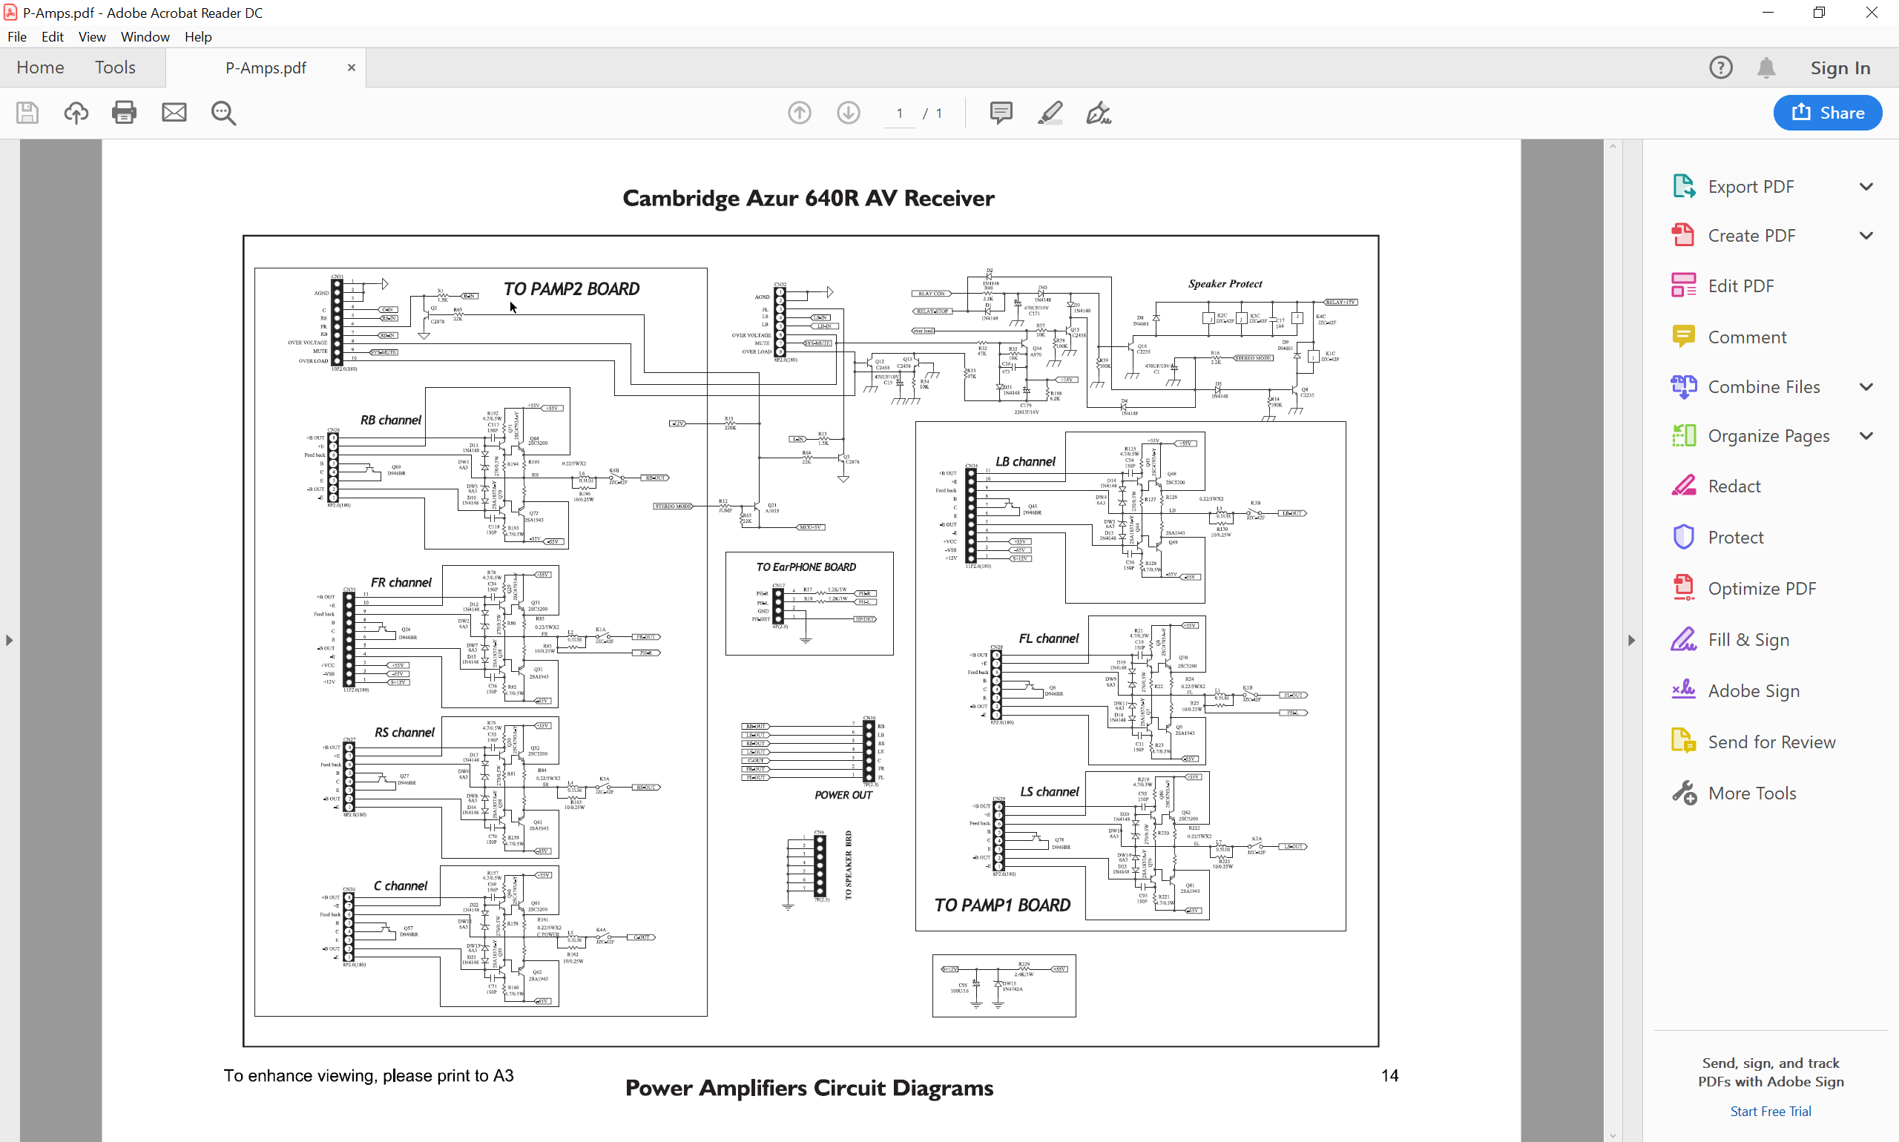Open the sign document pen icon
The image size is (1899, 1142).
pyautogui.click(x=1099, y=113)
